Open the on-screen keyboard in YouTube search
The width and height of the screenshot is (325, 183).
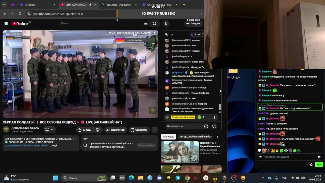146,24
